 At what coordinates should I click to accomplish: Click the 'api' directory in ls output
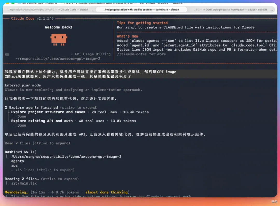pos(14,165)
